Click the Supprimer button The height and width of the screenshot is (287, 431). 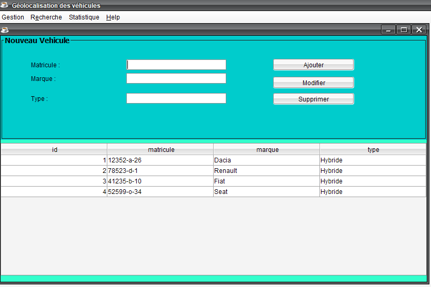[x=314, y=99]
